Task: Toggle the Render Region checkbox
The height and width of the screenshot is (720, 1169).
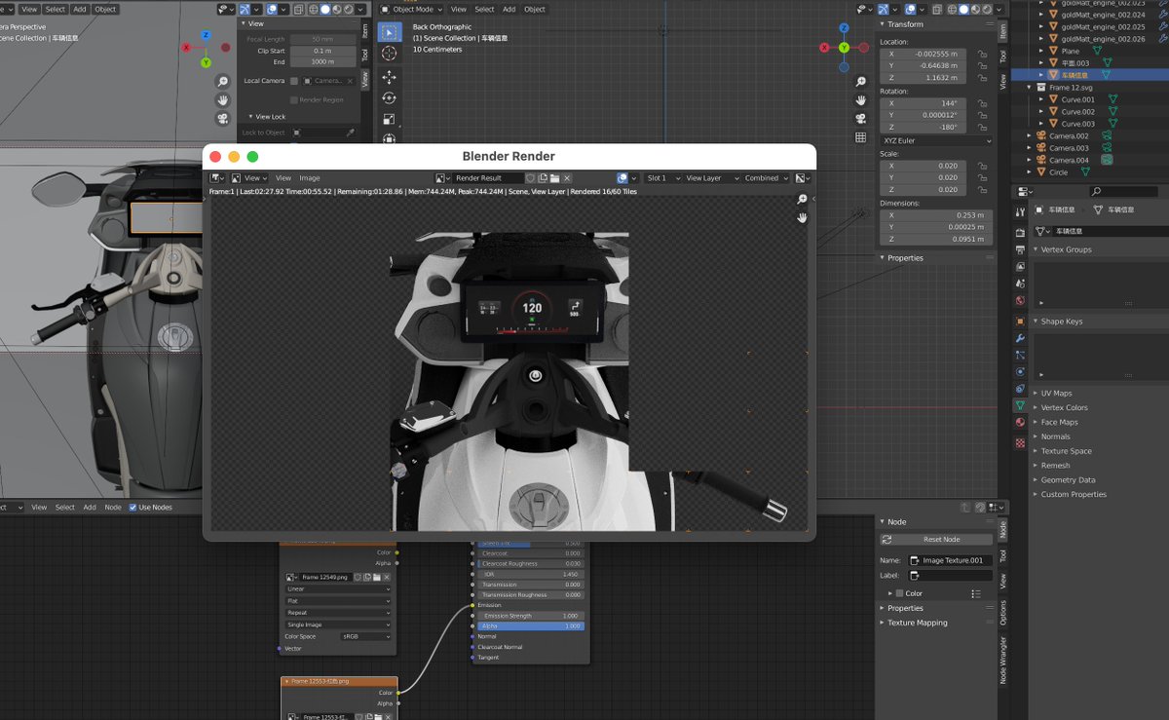Action: coord(294,99)
